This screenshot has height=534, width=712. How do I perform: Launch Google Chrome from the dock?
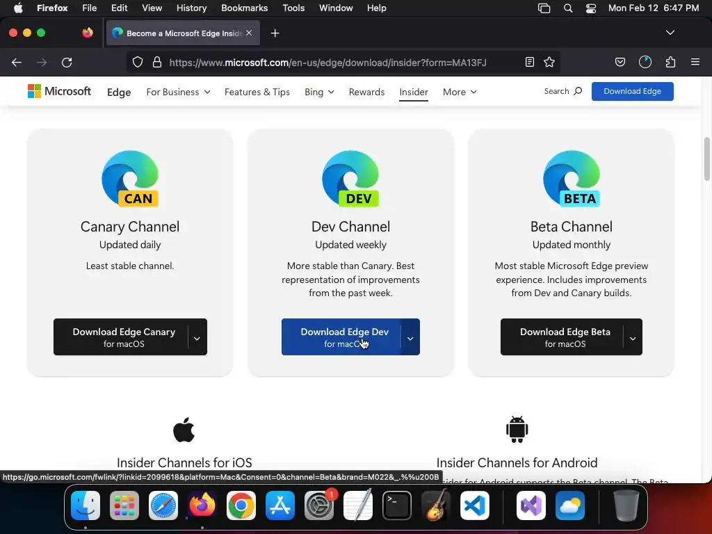coord(241,505)
